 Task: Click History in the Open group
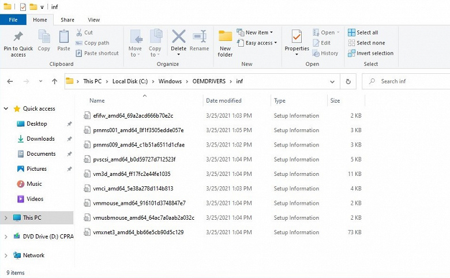(325, 53)
